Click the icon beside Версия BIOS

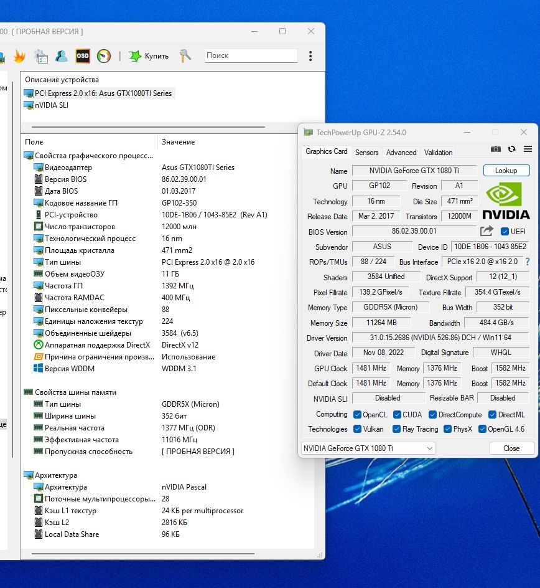tap(38, 179)
